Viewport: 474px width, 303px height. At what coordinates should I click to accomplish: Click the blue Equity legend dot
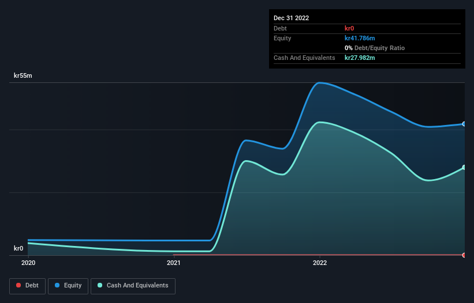[57, 285]
